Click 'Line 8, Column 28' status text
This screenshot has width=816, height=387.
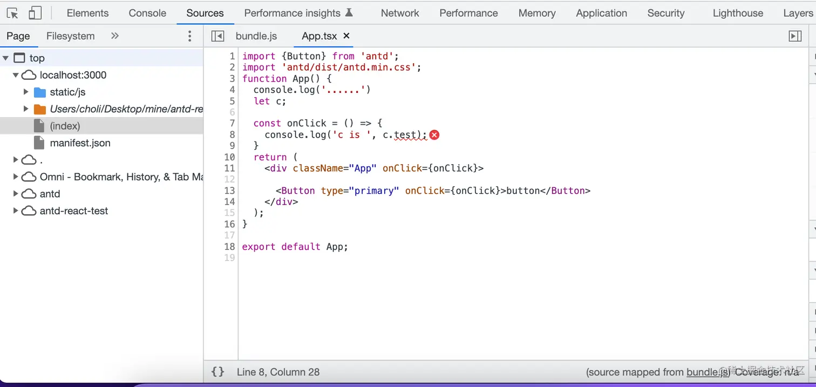pos(278,372)
